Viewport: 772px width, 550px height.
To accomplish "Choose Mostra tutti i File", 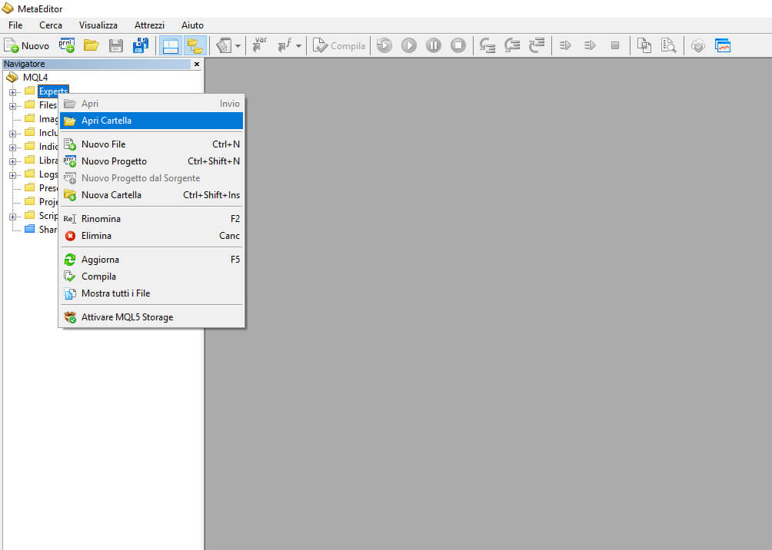I will click(x=151, y=293).
